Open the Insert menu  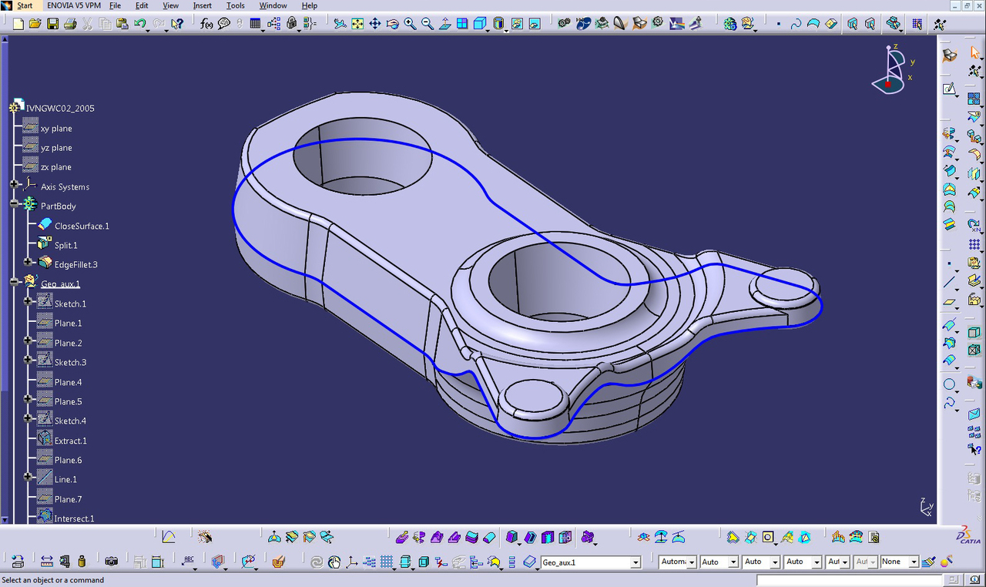(203, 5)
